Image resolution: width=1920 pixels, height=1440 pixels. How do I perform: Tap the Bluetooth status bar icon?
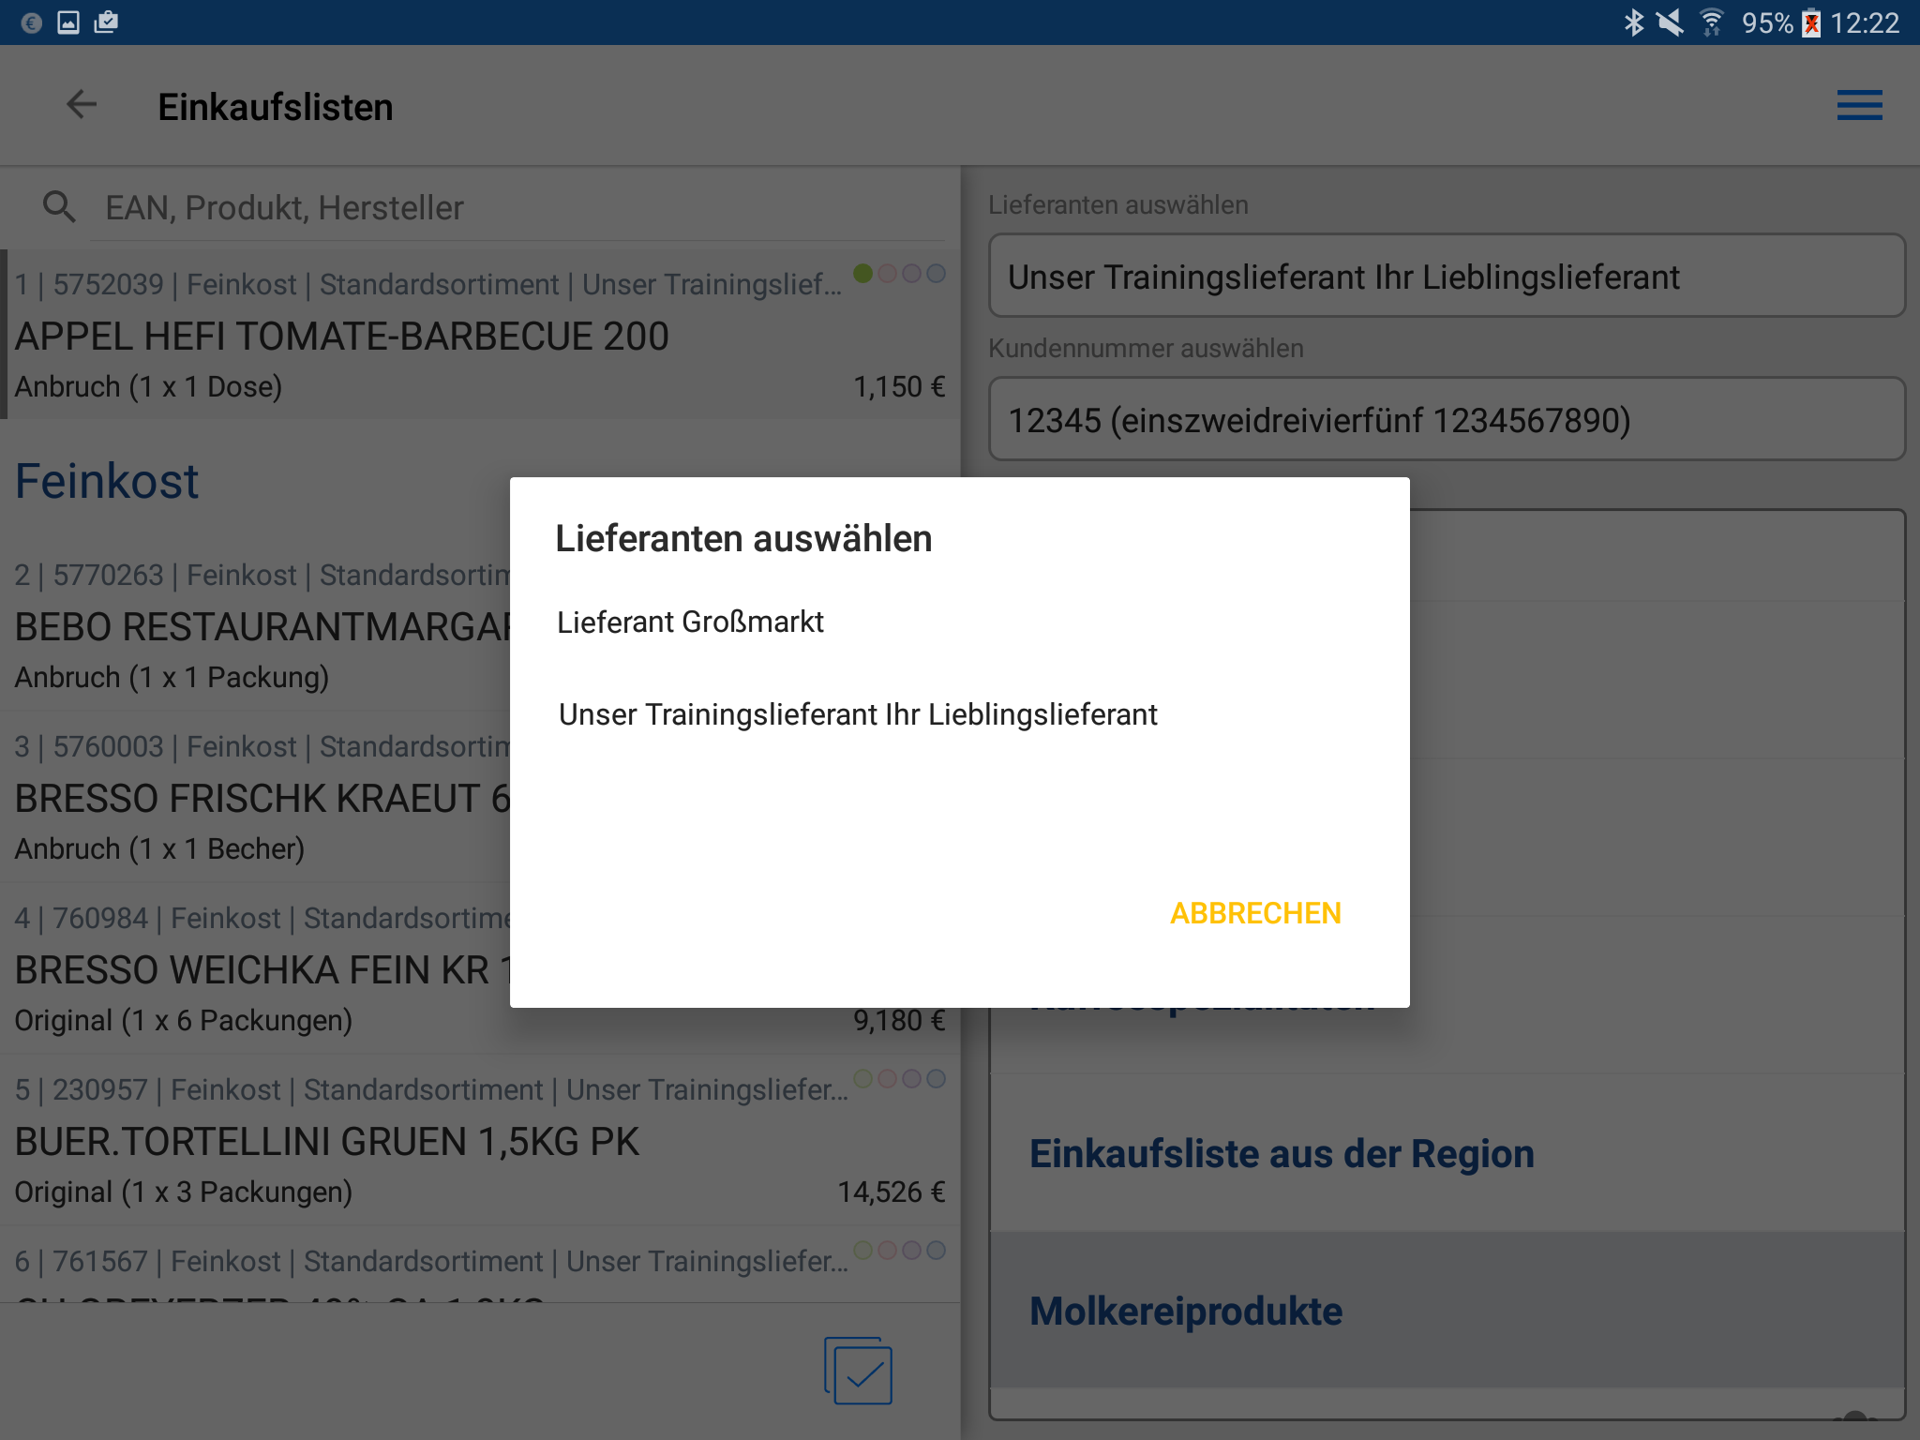[1633, 22]
